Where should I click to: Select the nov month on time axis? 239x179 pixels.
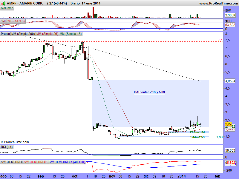(x=112, y=176)
